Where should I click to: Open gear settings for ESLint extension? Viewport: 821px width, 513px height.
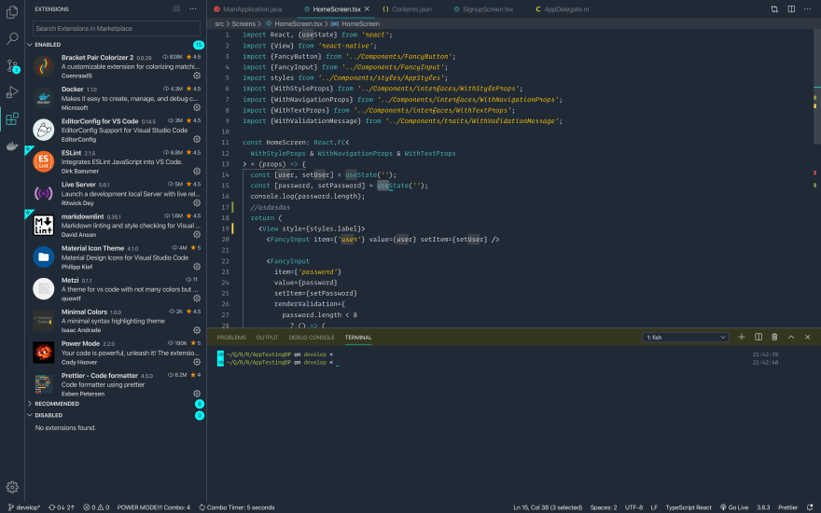(x=197, y=172)
